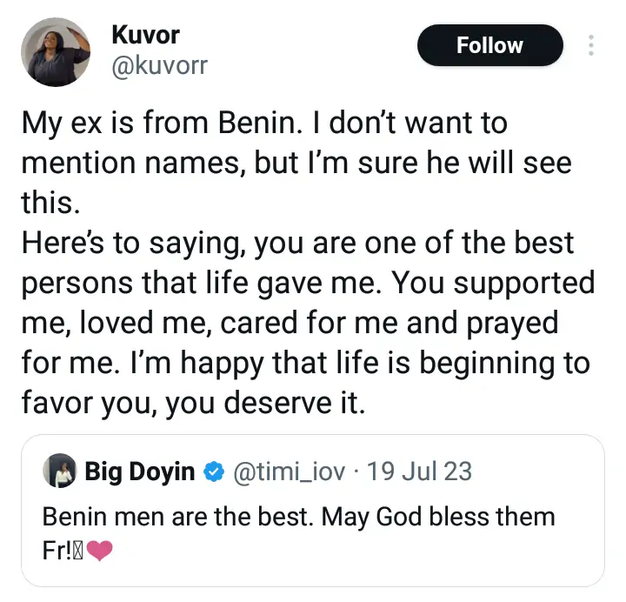The height and width of the screenshot is (602, 626).
Task: Open the three-dot more options menu
Action: 591,45
